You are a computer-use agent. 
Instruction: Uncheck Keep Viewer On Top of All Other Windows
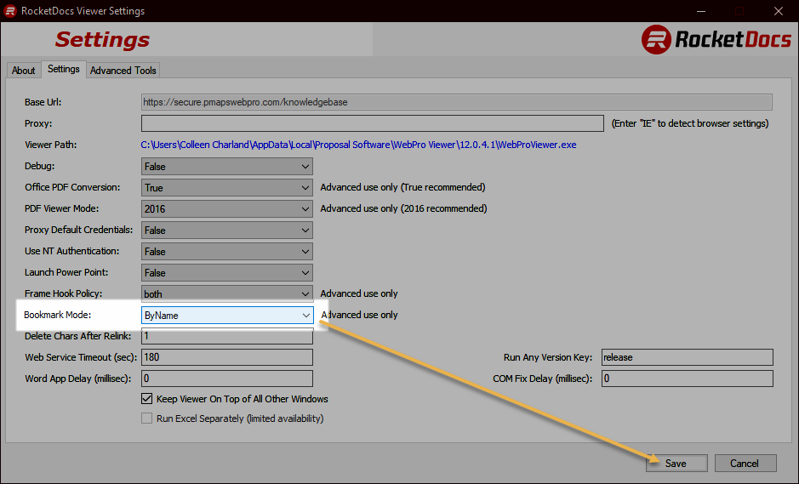[146, 398]
